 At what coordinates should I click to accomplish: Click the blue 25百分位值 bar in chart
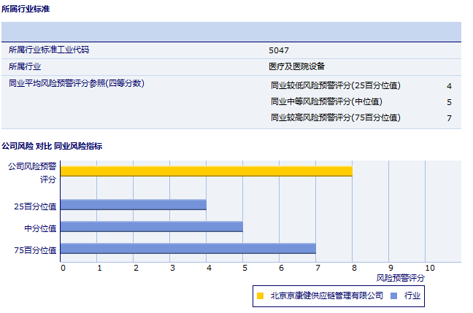click(x=133, y=205)
